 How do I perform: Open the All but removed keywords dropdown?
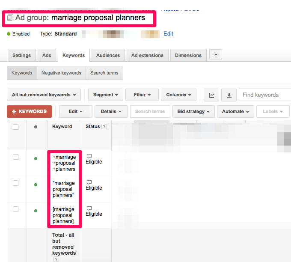coord(44,95)
